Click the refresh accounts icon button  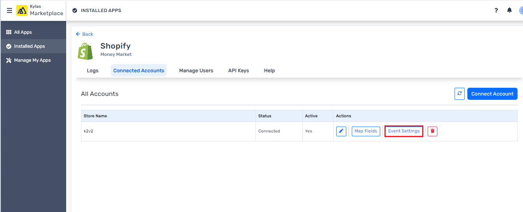click(460, 94)
